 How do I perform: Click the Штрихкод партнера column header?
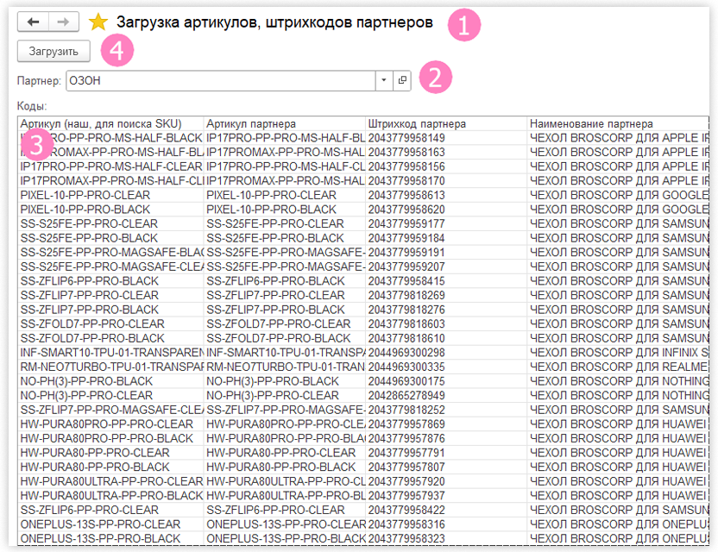(x=446, y=124)
